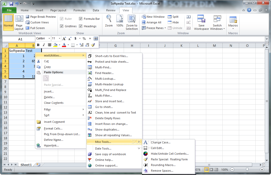Click Grow Font in mini toolbar
This screenshot has height=175, width=271.
tap(64, 39)
